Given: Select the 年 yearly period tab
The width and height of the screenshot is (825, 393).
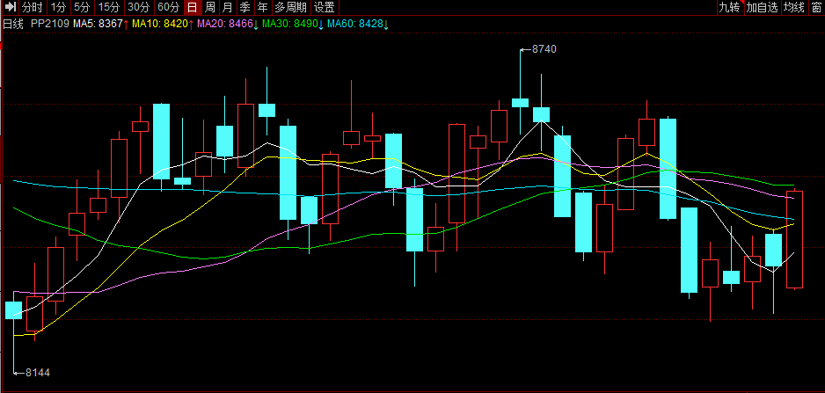Looking at the screenshot, I should click(263, 7).
